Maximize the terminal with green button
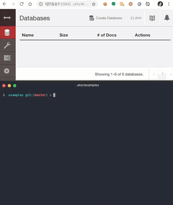 tap(15, 86)
